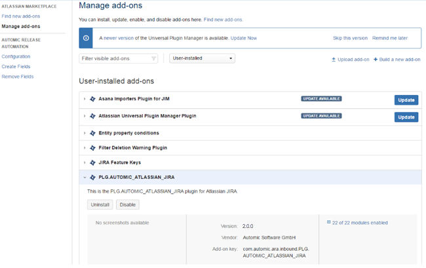
Task: Click the No screenshots available text
Action: tap(122, 223)
